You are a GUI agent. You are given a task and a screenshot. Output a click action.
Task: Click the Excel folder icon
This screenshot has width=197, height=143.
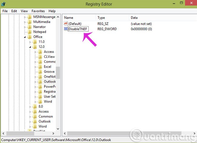pyautogui.click(x=40, y=67)
